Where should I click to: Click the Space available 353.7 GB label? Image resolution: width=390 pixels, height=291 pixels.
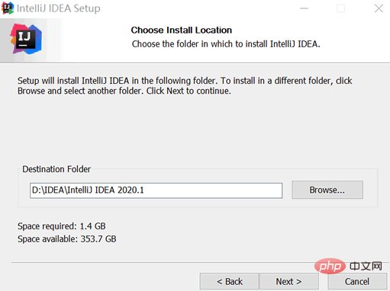click(x=67, y=239)
